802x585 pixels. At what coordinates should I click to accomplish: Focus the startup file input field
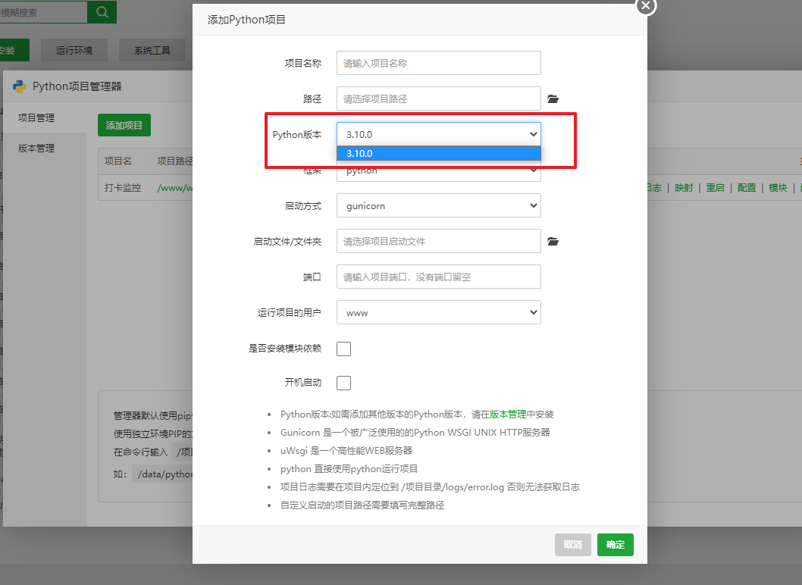click(439, 242)
